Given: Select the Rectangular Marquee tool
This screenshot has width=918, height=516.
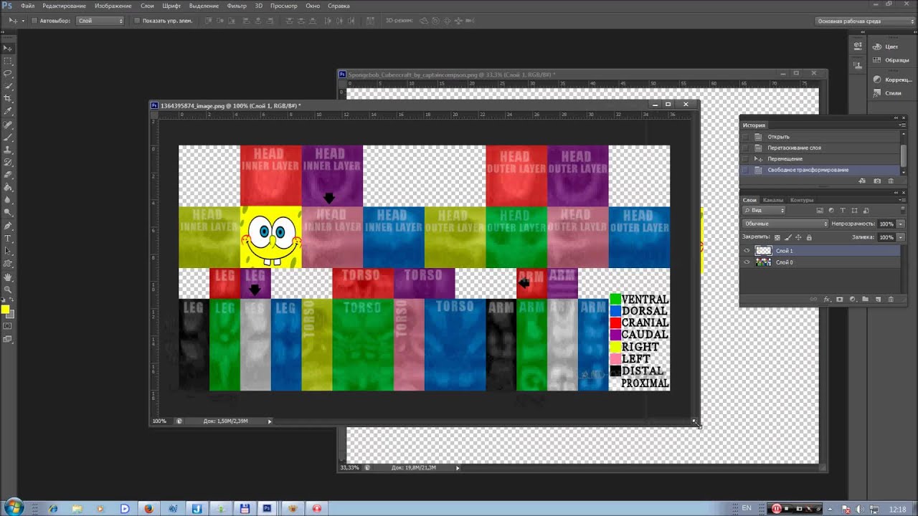Looking at the screenshot, I should pos(8,61).
